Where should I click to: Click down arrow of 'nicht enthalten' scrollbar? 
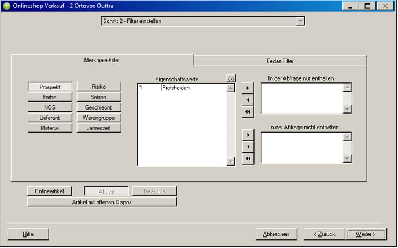[347, 159]
